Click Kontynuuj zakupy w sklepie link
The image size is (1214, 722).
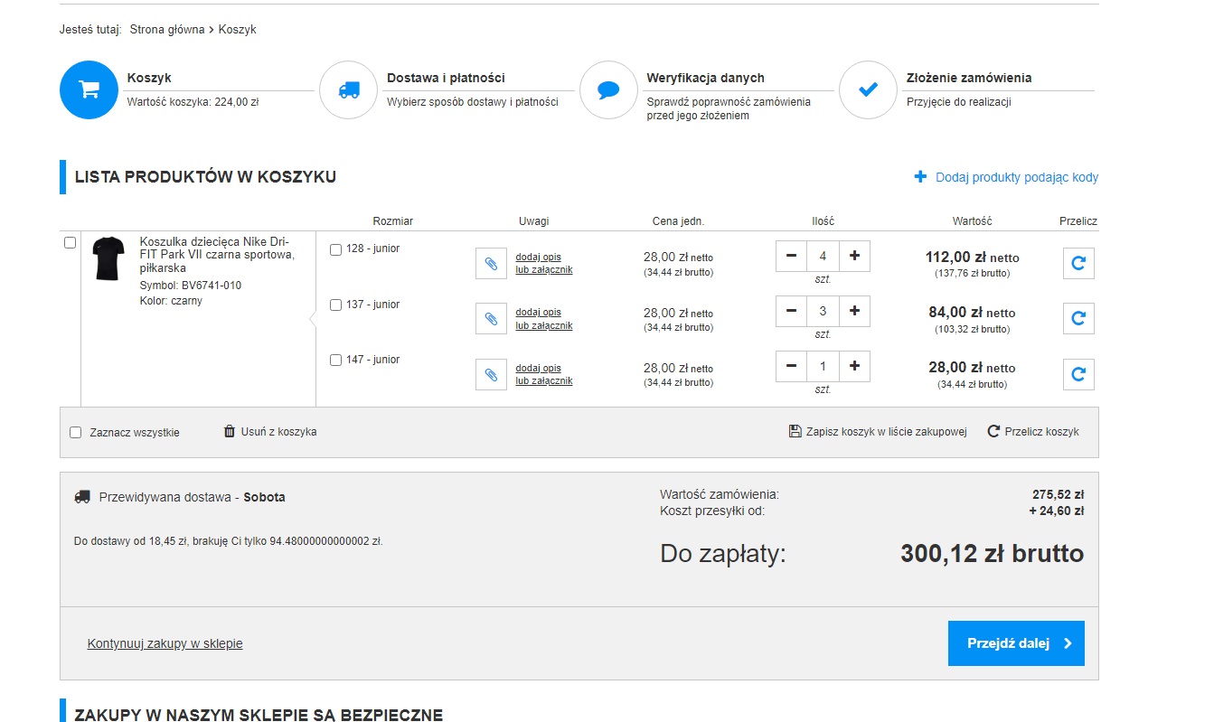[x=165, y=644]
